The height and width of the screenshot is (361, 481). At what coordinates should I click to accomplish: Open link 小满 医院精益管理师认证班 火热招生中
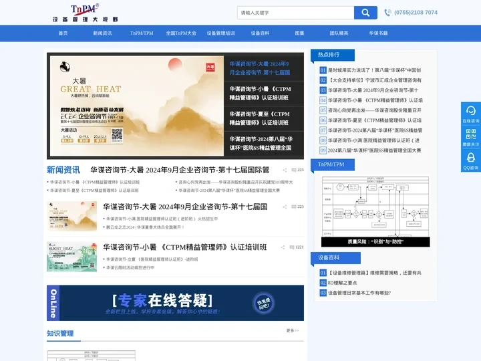pos(162,219)
